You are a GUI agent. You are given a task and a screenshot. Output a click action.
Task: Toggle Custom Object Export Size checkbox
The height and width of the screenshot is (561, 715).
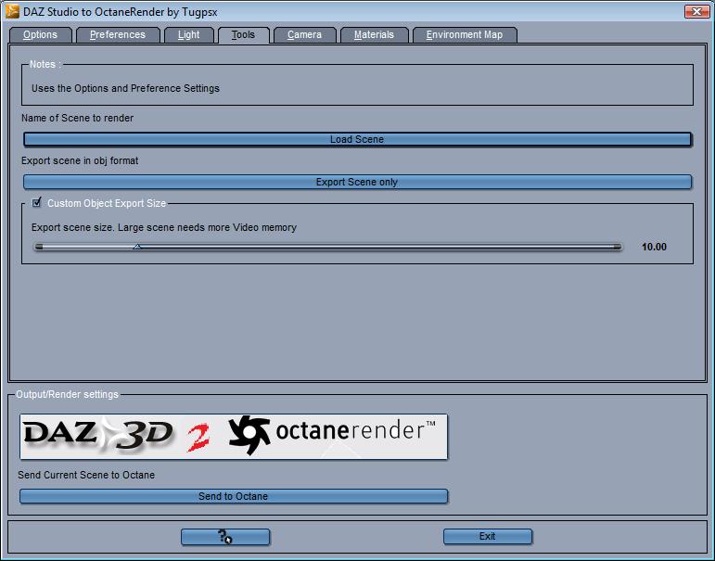(x=37, y=202)
